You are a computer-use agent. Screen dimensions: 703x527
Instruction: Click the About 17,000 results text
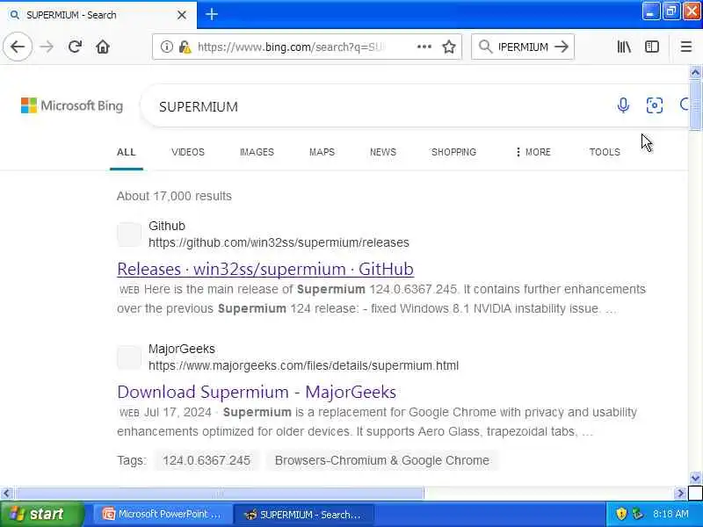click(174, 196)
